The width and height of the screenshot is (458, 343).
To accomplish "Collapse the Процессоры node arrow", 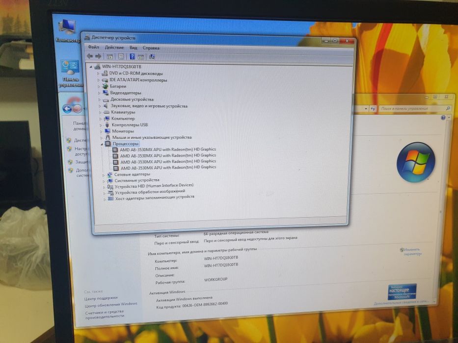I will pyautogui.click(x=102, y=144).
